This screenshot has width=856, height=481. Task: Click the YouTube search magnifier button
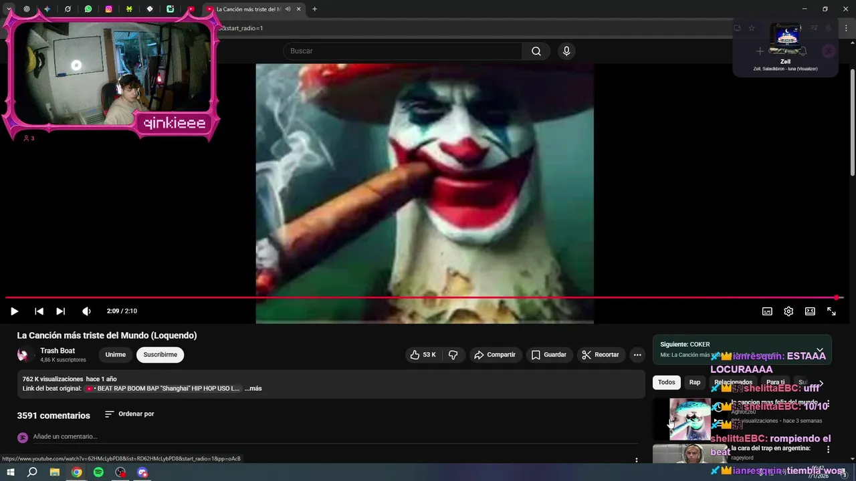coord(536,51)
